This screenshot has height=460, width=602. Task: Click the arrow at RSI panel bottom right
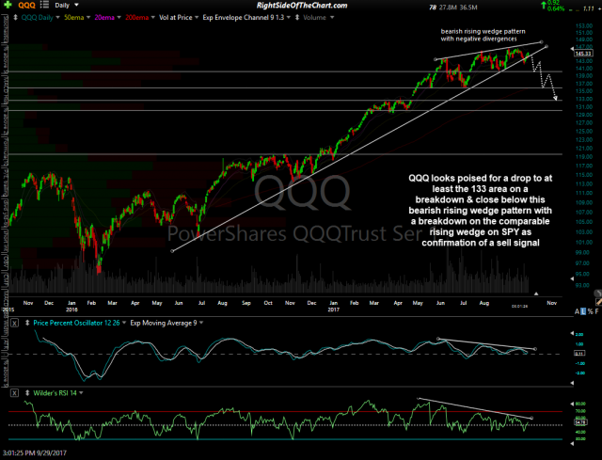pos(572,443)
